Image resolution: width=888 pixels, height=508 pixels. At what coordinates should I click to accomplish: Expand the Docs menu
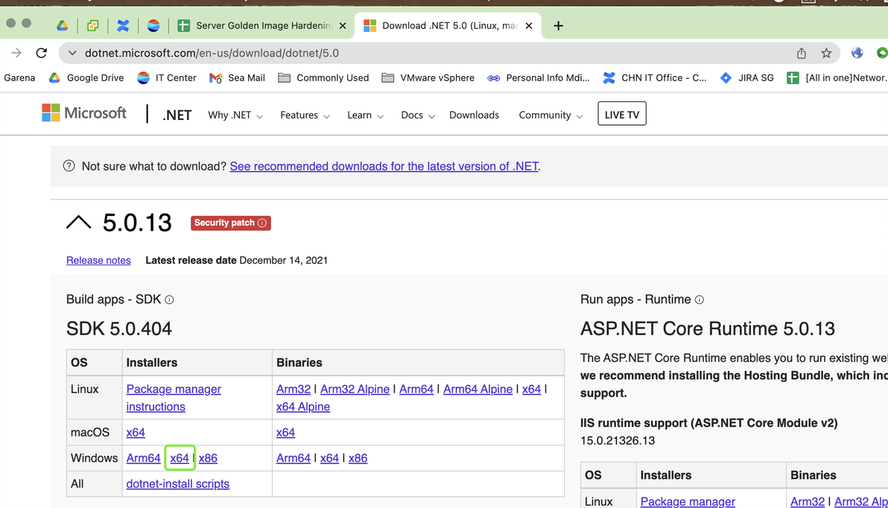(417, 115)
